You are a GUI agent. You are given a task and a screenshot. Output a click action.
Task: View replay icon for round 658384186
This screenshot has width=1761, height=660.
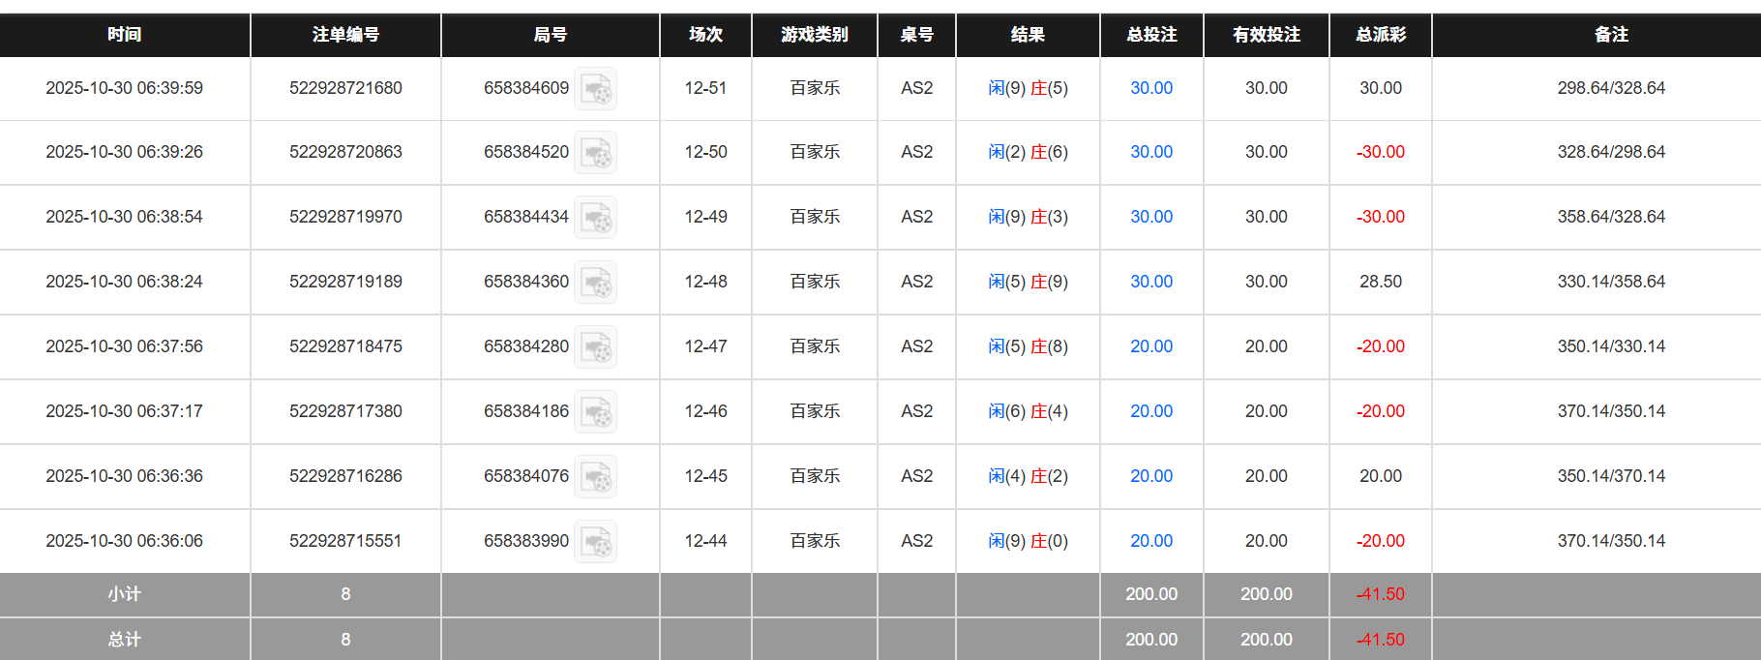596,412
